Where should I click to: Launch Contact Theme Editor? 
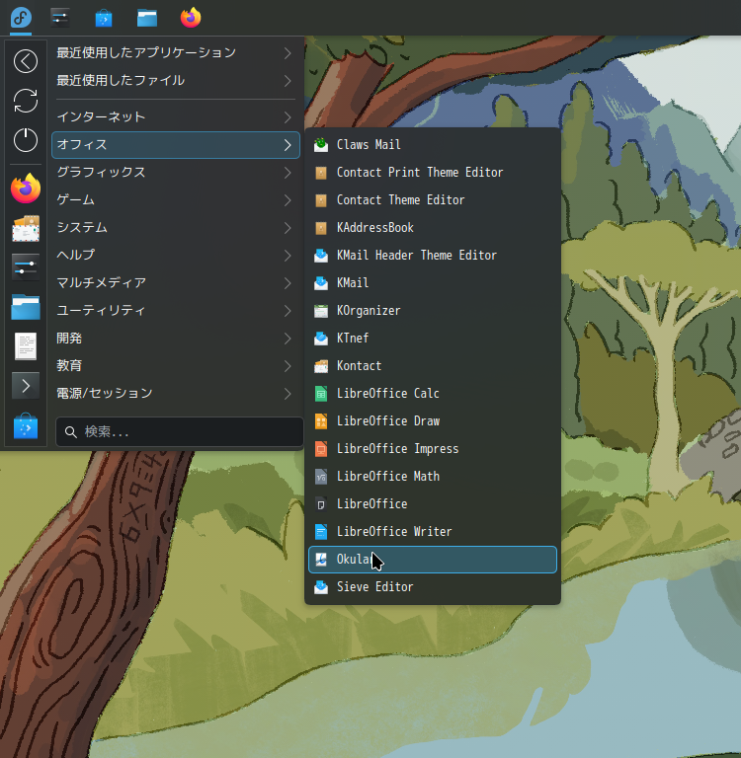[x=433, y=200]
